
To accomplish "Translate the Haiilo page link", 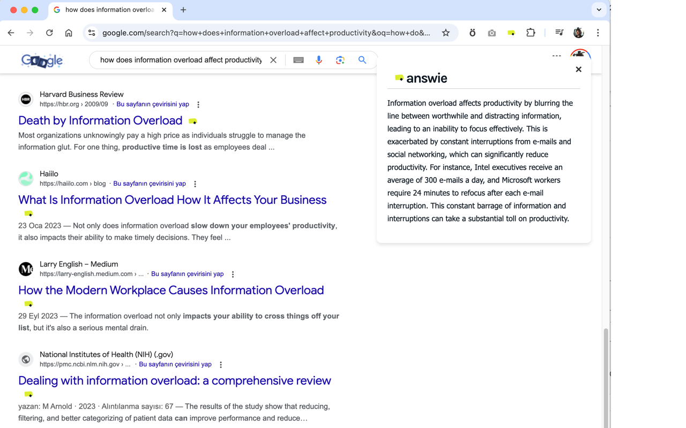I will coord(150,184).
